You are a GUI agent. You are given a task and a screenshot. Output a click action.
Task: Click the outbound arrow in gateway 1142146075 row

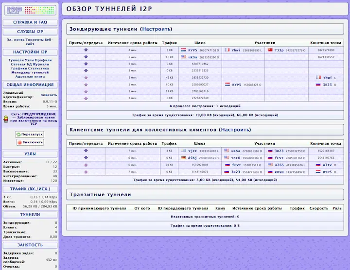coord(86,172)
